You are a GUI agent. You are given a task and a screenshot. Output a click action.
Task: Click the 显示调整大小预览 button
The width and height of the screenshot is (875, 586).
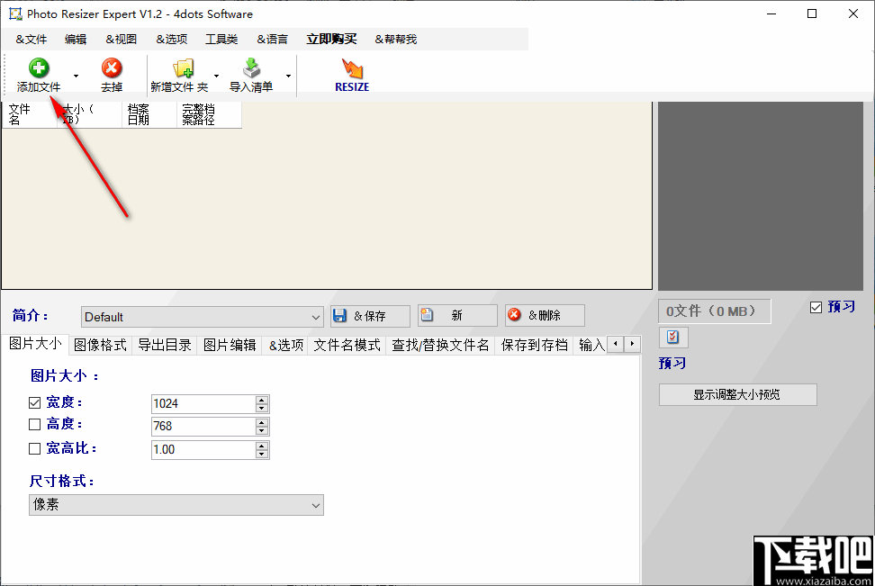pos(737,394)
